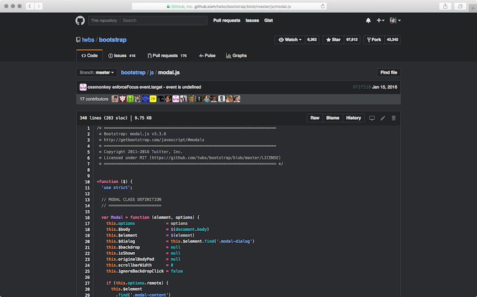The image size is (477, 297).
Task: Expand the Watch dropdown
Action: click(x=290, y=40)
